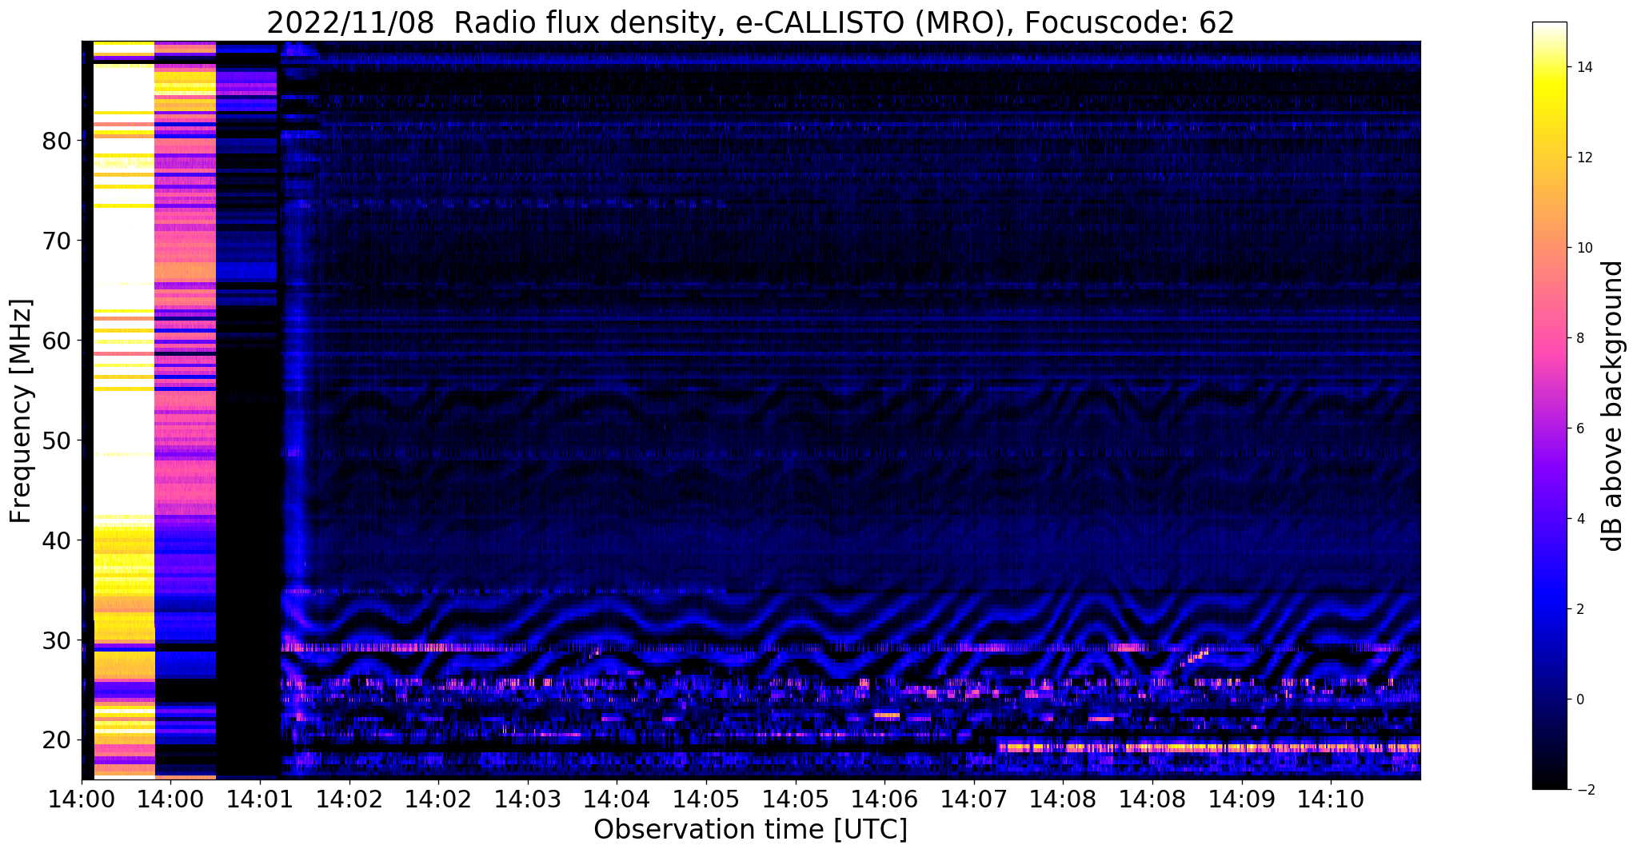Click the 8 label on the colorbar
Viewport: 1637px width, 853px height.
(1579, 338)
